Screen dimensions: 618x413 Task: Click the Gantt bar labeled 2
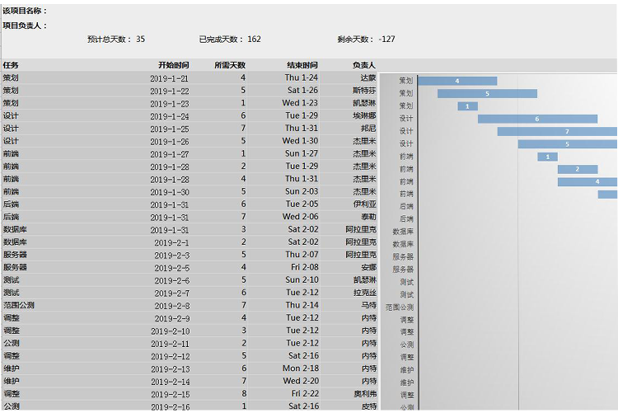pyautogui.click(x=577, y=169)
